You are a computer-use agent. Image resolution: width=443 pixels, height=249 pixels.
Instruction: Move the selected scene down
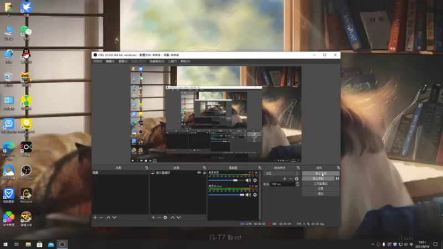(115, 217)
